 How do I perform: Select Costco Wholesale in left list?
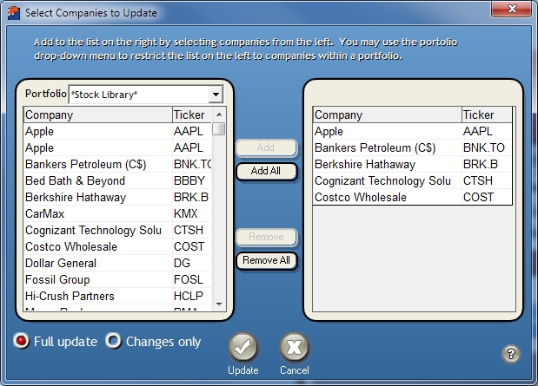117,246
